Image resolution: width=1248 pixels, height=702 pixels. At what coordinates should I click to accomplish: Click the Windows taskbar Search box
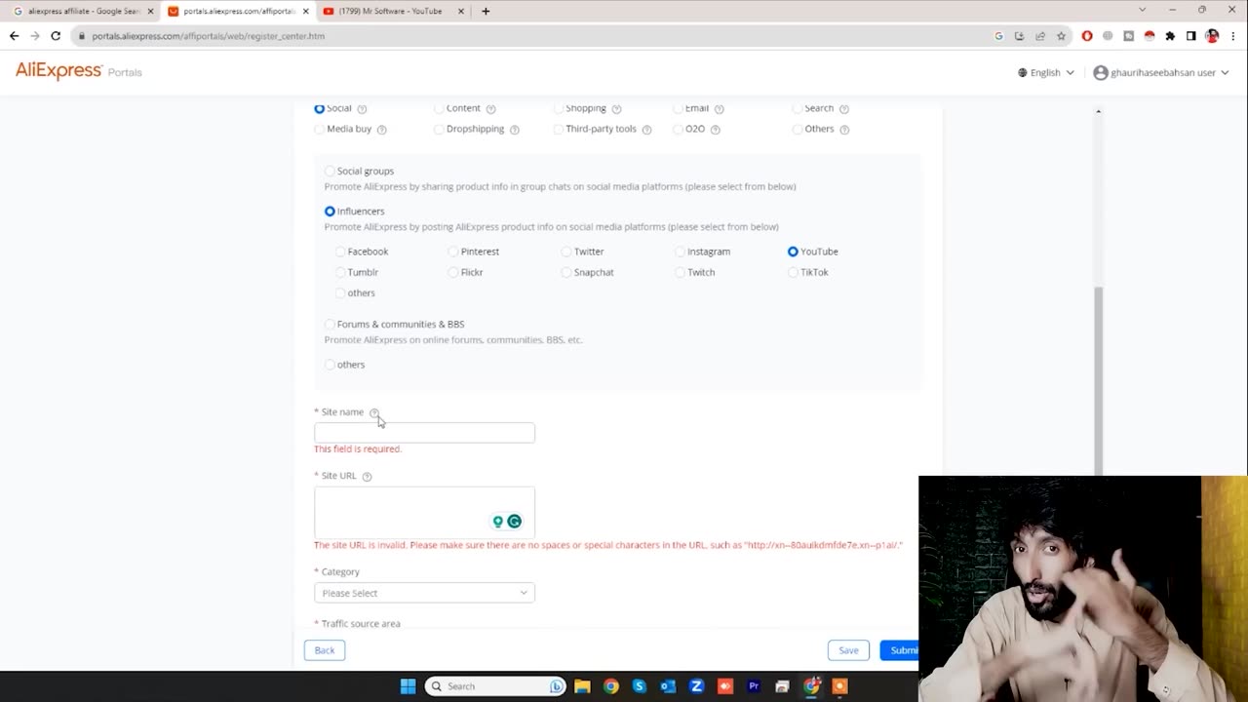(x=496, y=686)
